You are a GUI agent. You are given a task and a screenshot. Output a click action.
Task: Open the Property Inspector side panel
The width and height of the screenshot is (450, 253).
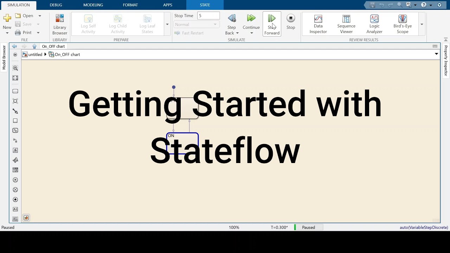point(446,60)
